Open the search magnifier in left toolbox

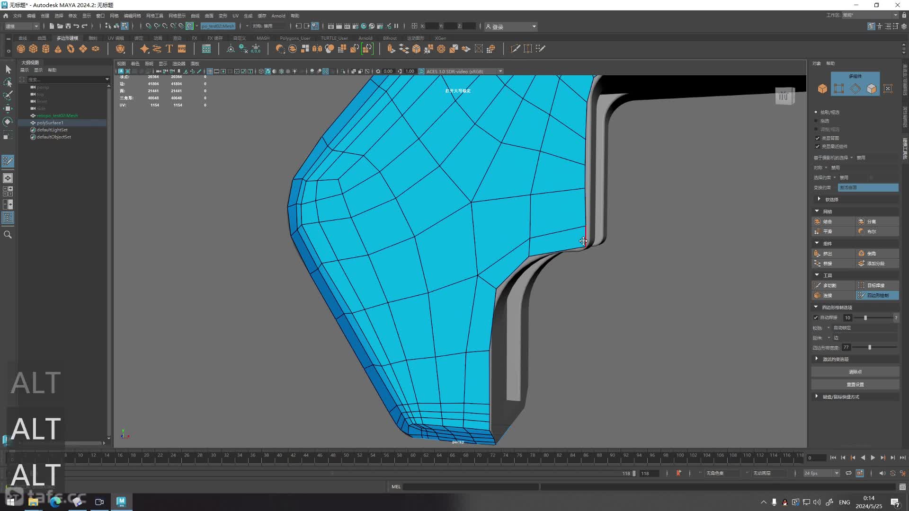pyautogui.click(x=8, y=235)
